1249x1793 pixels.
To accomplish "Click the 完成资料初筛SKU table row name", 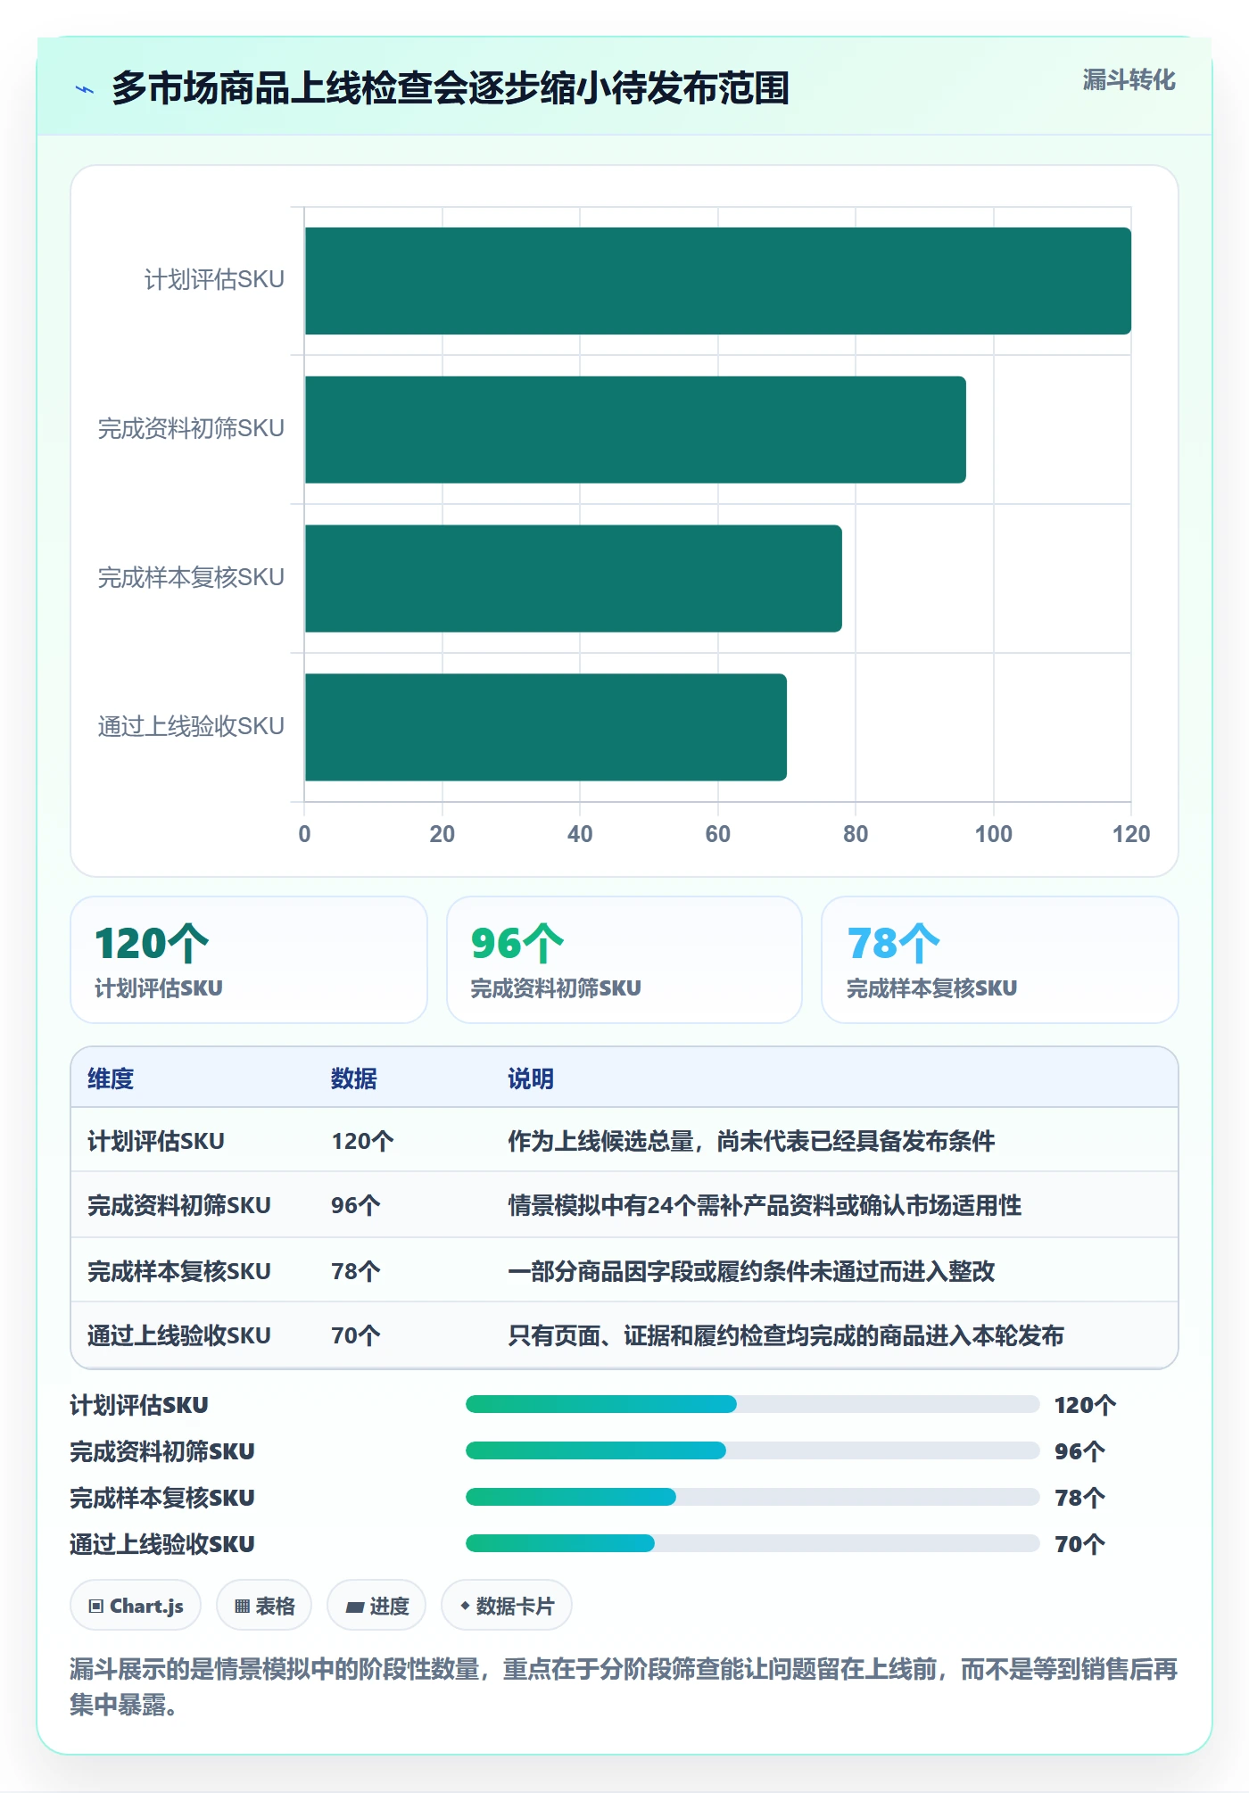I will 179,1205.
